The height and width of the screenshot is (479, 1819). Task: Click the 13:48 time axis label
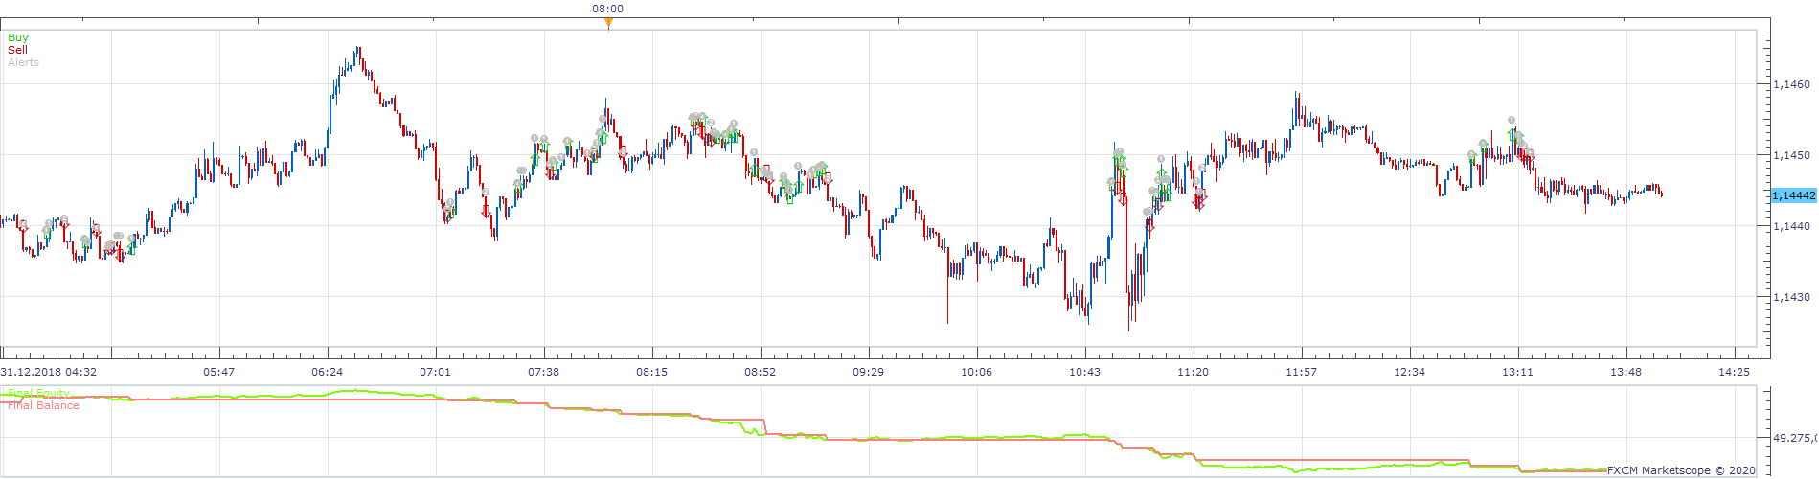click(x=1626, y=372)
